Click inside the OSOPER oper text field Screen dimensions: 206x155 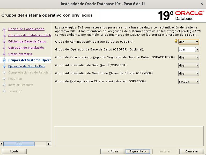tap(186, 49)
